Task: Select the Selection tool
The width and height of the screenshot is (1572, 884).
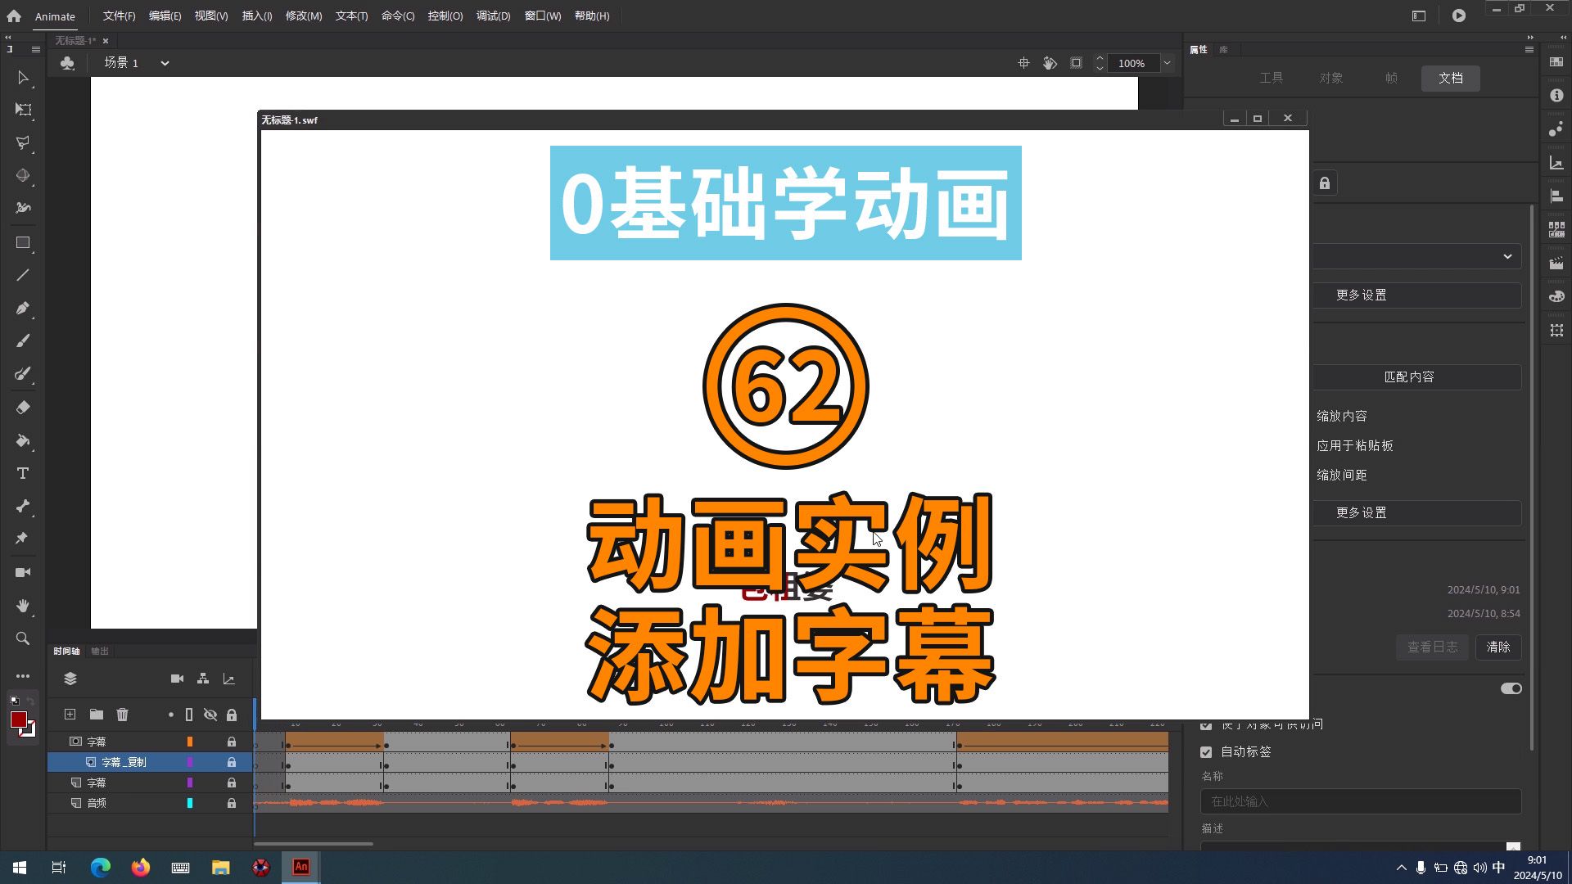Action: (22, 79)
